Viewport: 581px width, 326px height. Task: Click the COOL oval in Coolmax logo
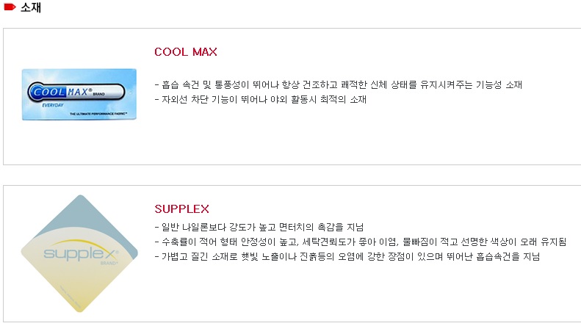point(48,93)
